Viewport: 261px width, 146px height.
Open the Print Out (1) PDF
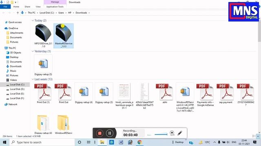click(43, 93)
